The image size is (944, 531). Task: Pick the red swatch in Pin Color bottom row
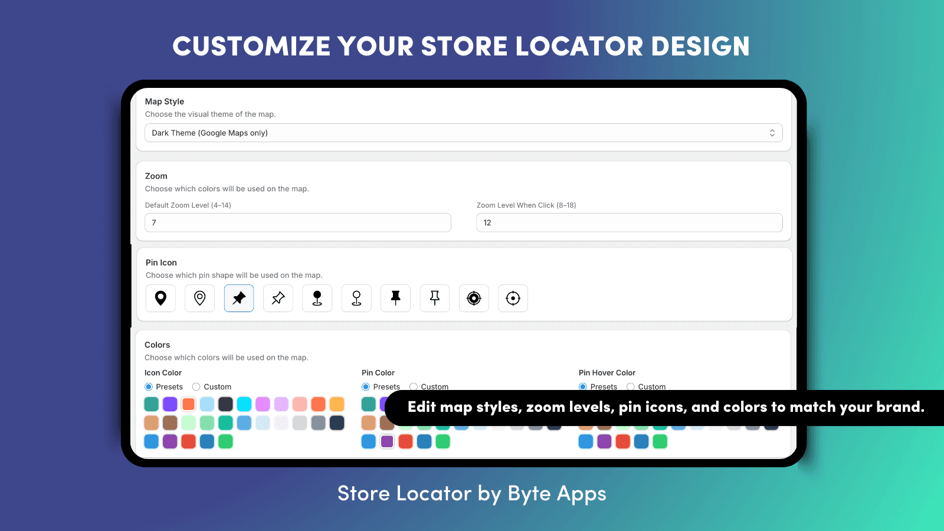coord(406,441)
